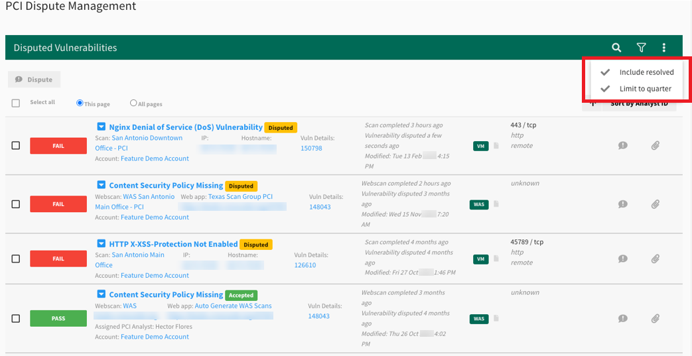Expand first Content Security Policy Missing entry
This screenshot has width=692, height=356.
(101, 186)
